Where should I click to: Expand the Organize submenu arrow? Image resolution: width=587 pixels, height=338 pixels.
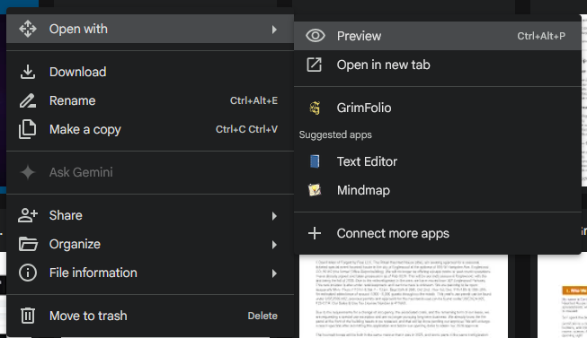coord(274,245)
